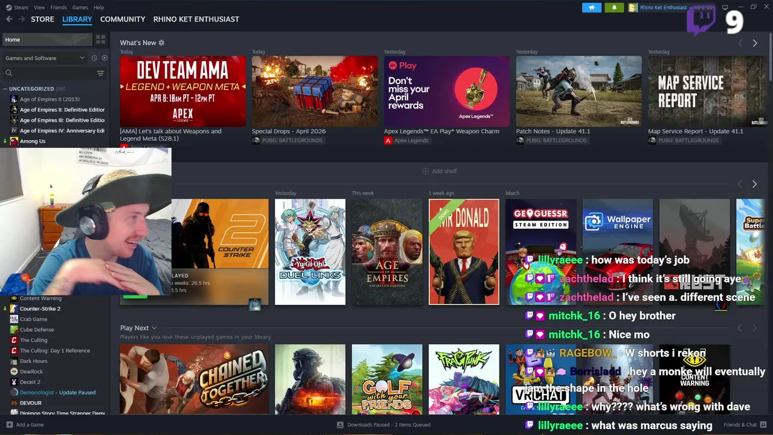Click the Add shelf button

pos(439,171)
